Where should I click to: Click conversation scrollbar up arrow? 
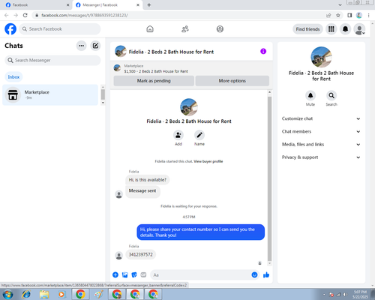269,92
